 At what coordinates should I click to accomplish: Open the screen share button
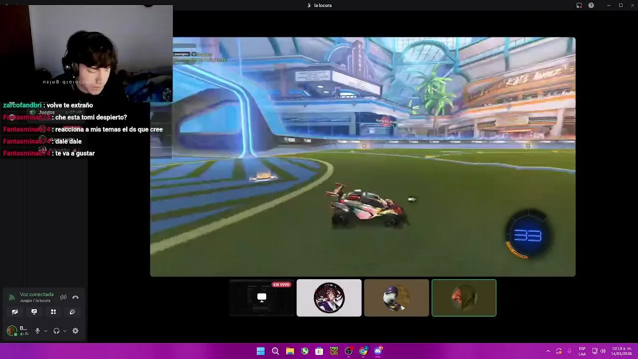(34, 312)
